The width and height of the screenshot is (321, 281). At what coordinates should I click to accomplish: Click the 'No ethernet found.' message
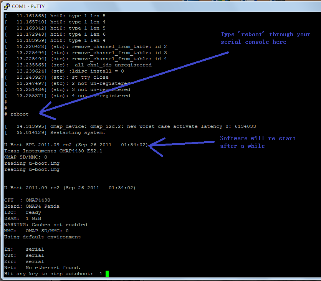(x=53, y=268)
